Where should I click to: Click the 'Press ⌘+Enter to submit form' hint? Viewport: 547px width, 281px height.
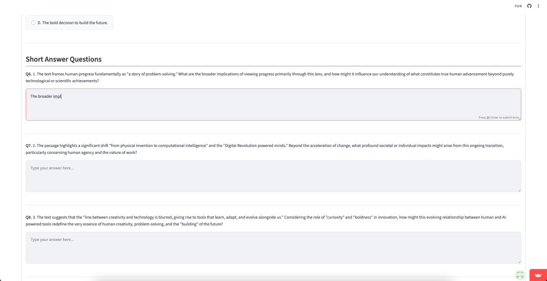coord(498,117)
